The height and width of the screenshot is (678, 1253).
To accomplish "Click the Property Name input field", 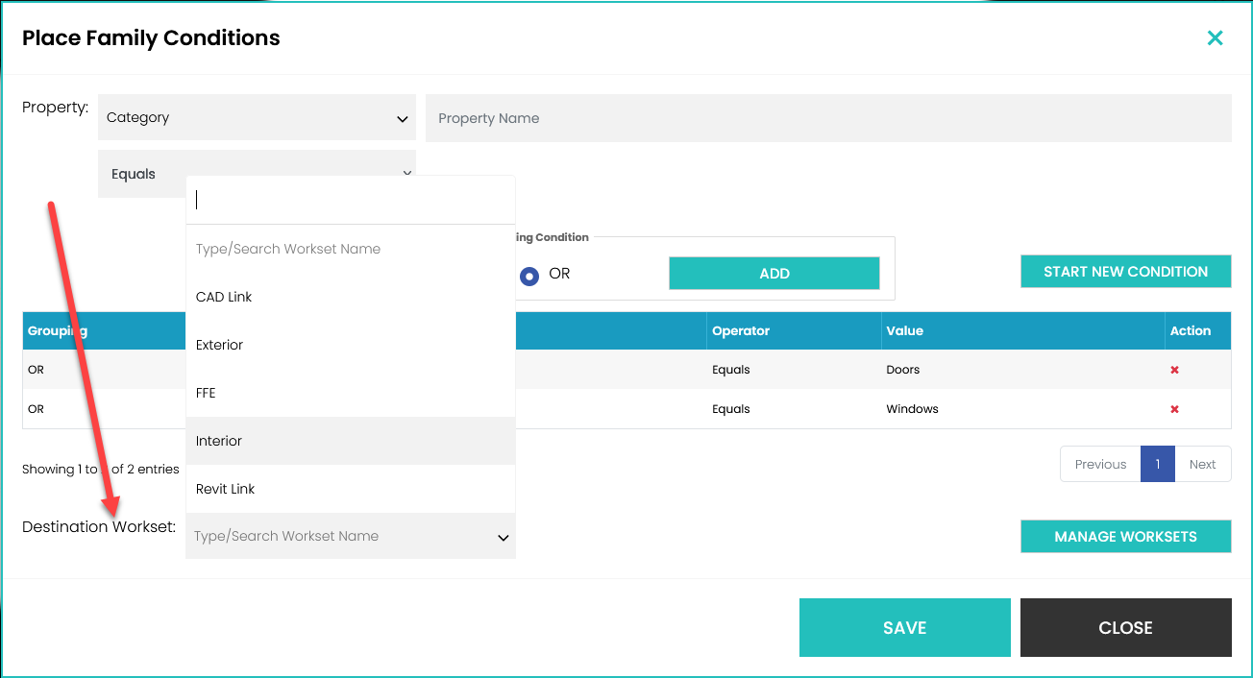I will (x=827, y=118).
